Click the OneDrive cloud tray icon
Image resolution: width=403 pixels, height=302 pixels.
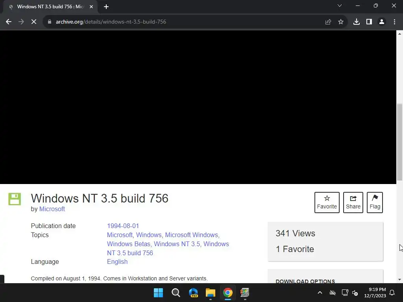pos(333,293)
